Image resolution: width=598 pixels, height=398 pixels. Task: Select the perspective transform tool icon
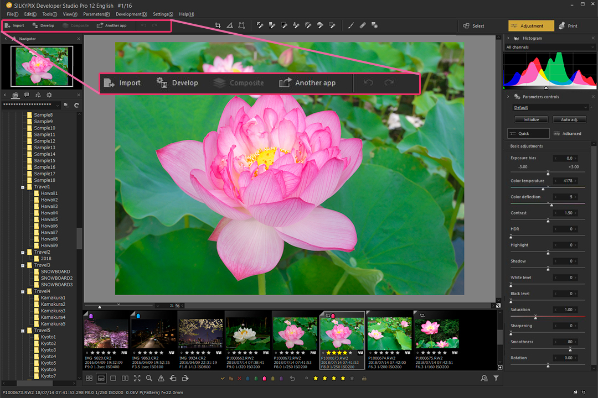[x=241, y=25]
